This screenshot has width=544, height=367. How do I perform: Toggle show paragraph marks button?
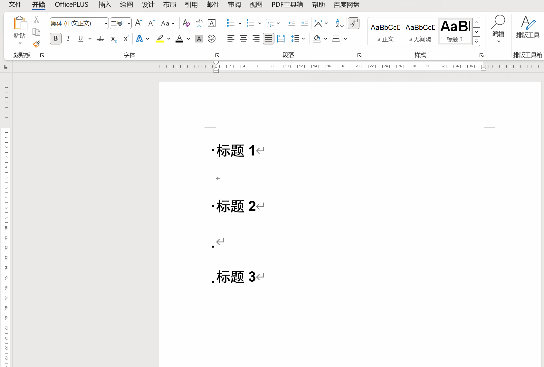click(354, 23)
